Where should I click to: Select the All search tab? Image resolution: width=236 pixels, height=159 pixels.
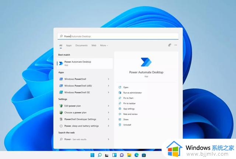pyautogui.click(x=60, y=45)
